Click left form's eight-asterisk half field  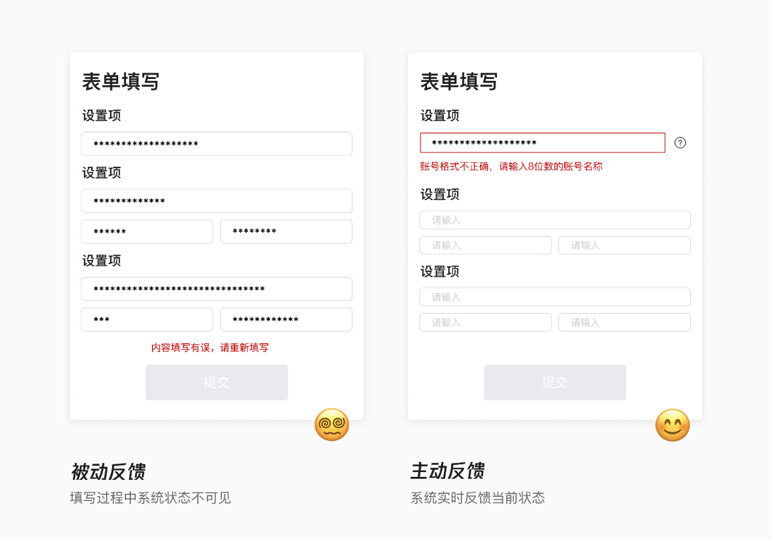(286, 232)
